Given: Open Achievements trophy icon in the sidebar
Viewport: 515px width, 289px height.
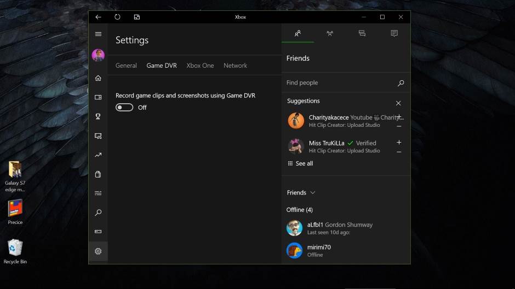Looking at the screenshot, I should tap(98, 116).
